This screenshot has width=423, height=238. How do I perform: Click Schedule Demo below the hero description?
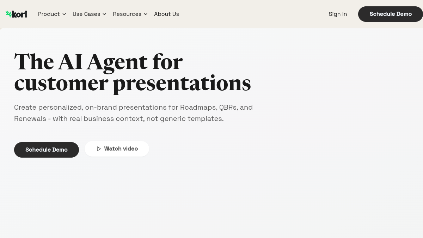(x=47, y=150)
